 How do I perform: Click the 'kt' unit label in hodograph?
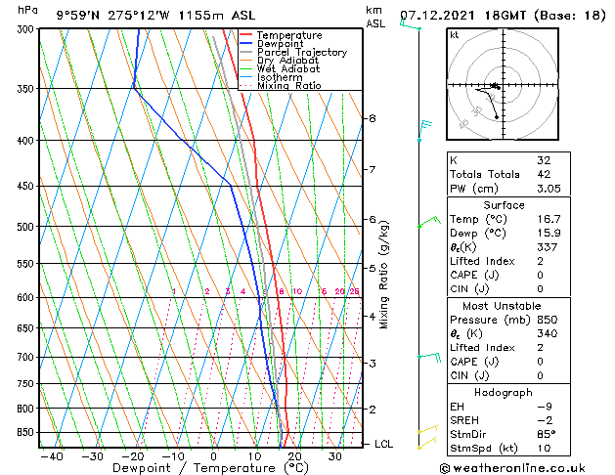click(x=455, y=35)
